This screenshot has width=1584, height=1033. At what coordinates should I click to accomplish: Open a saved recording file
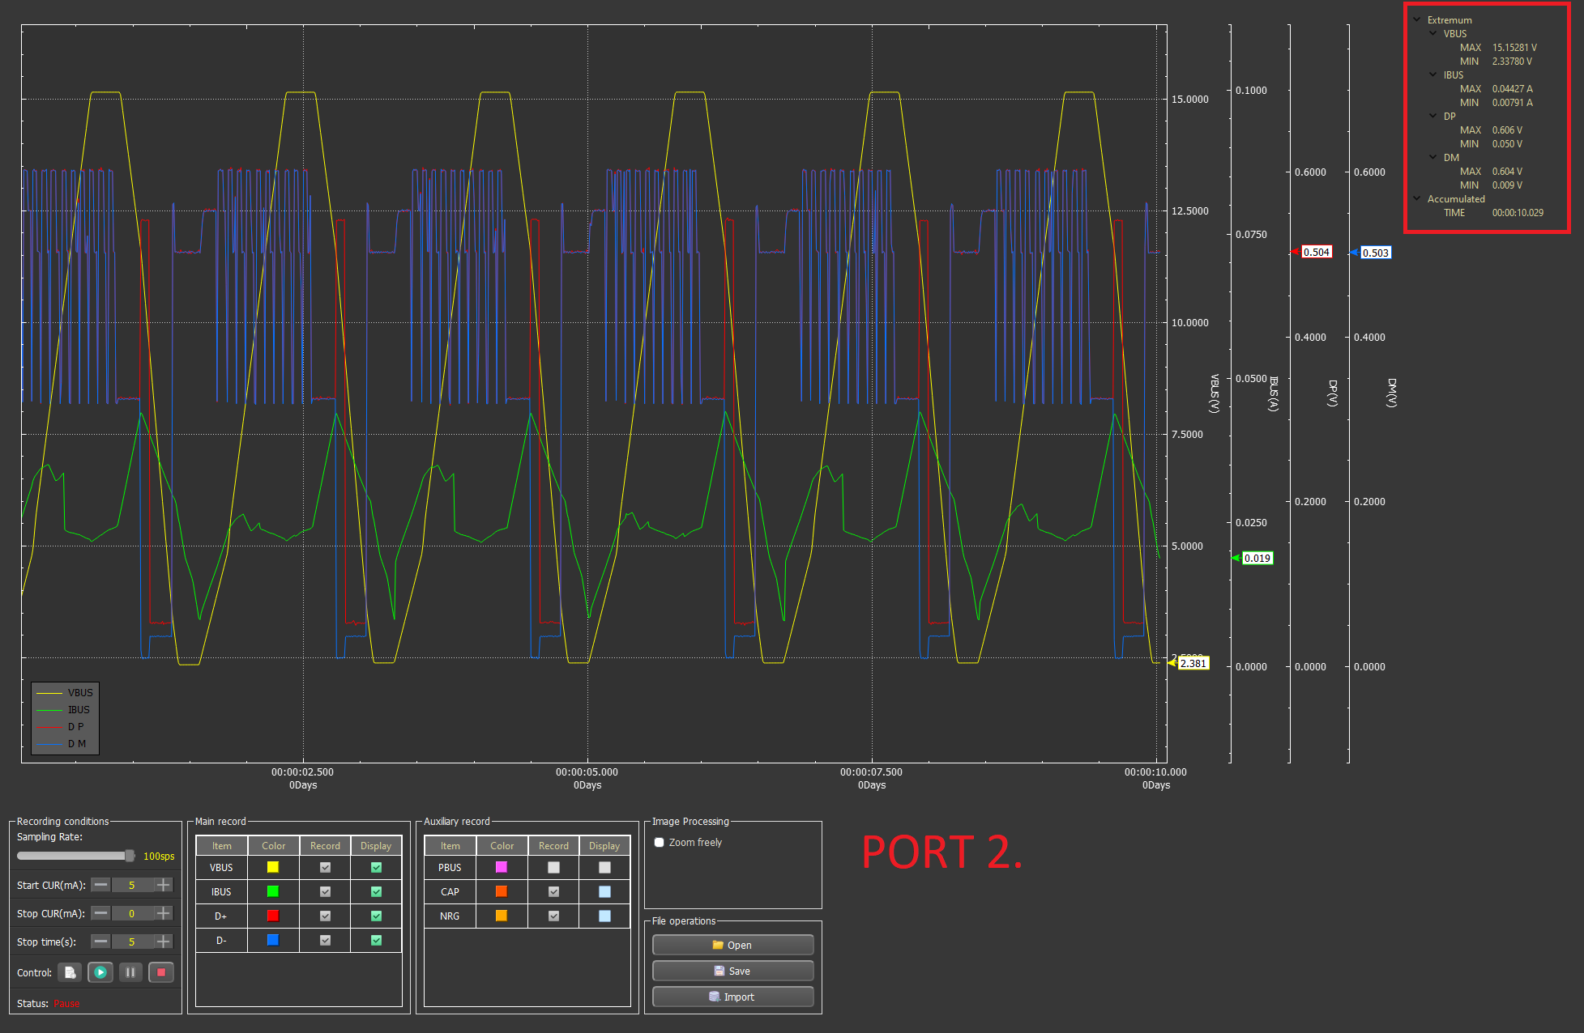732,945
